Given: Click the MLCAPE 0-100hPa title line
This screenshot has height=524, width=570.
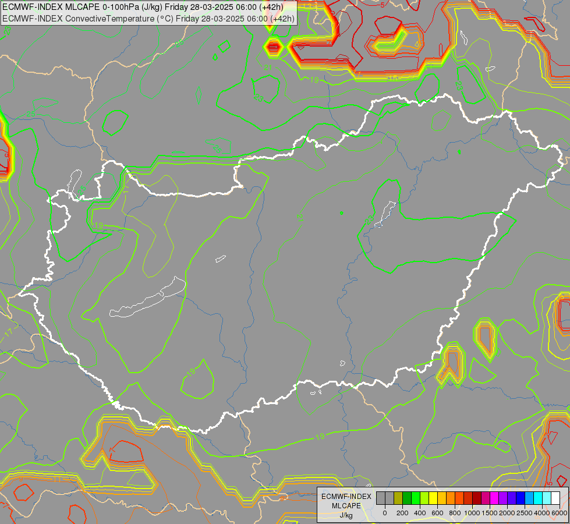Looking at the screenshot, I should pos(143,6).
